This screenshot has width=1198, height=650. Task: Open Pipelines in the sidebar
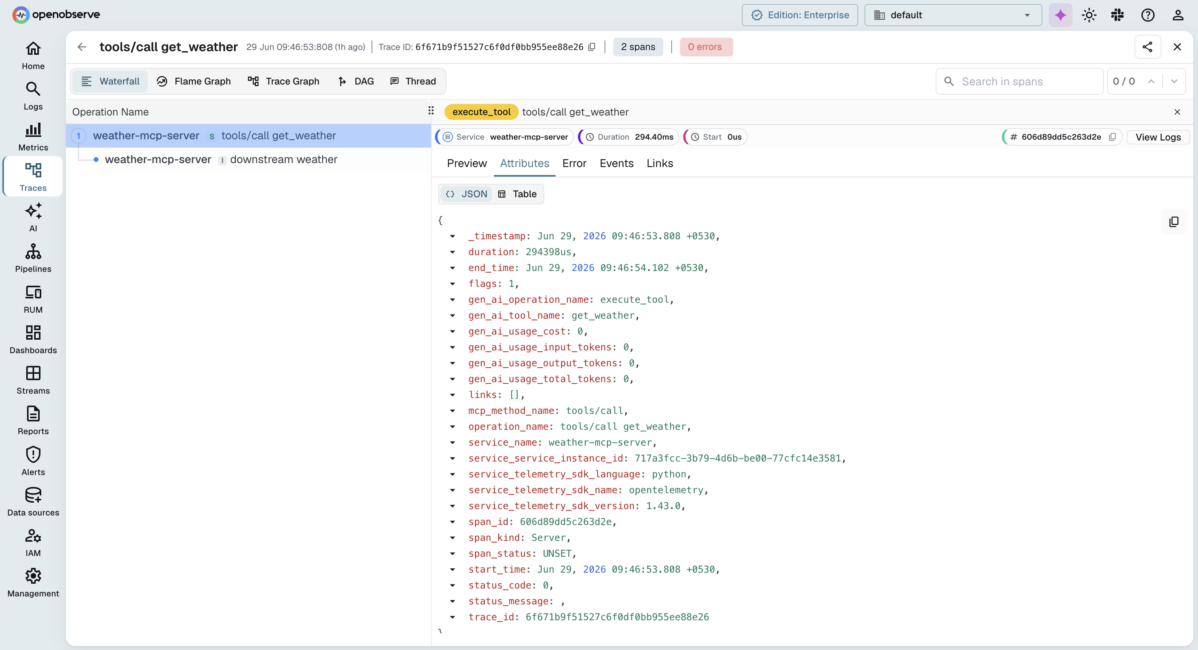(x=33, y=258)
